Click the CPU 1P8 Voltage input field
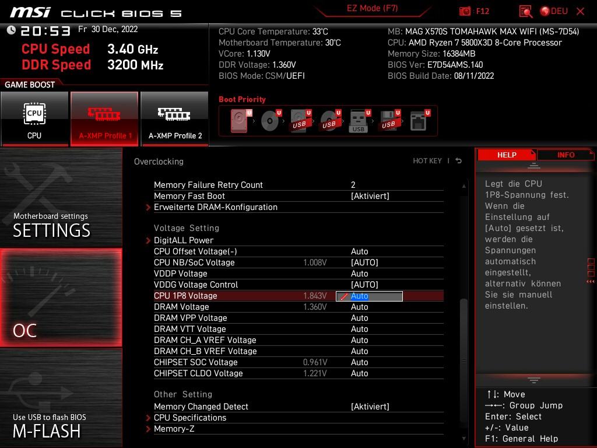The width and height of the screenshot is (597, 448). click(369, 296)
